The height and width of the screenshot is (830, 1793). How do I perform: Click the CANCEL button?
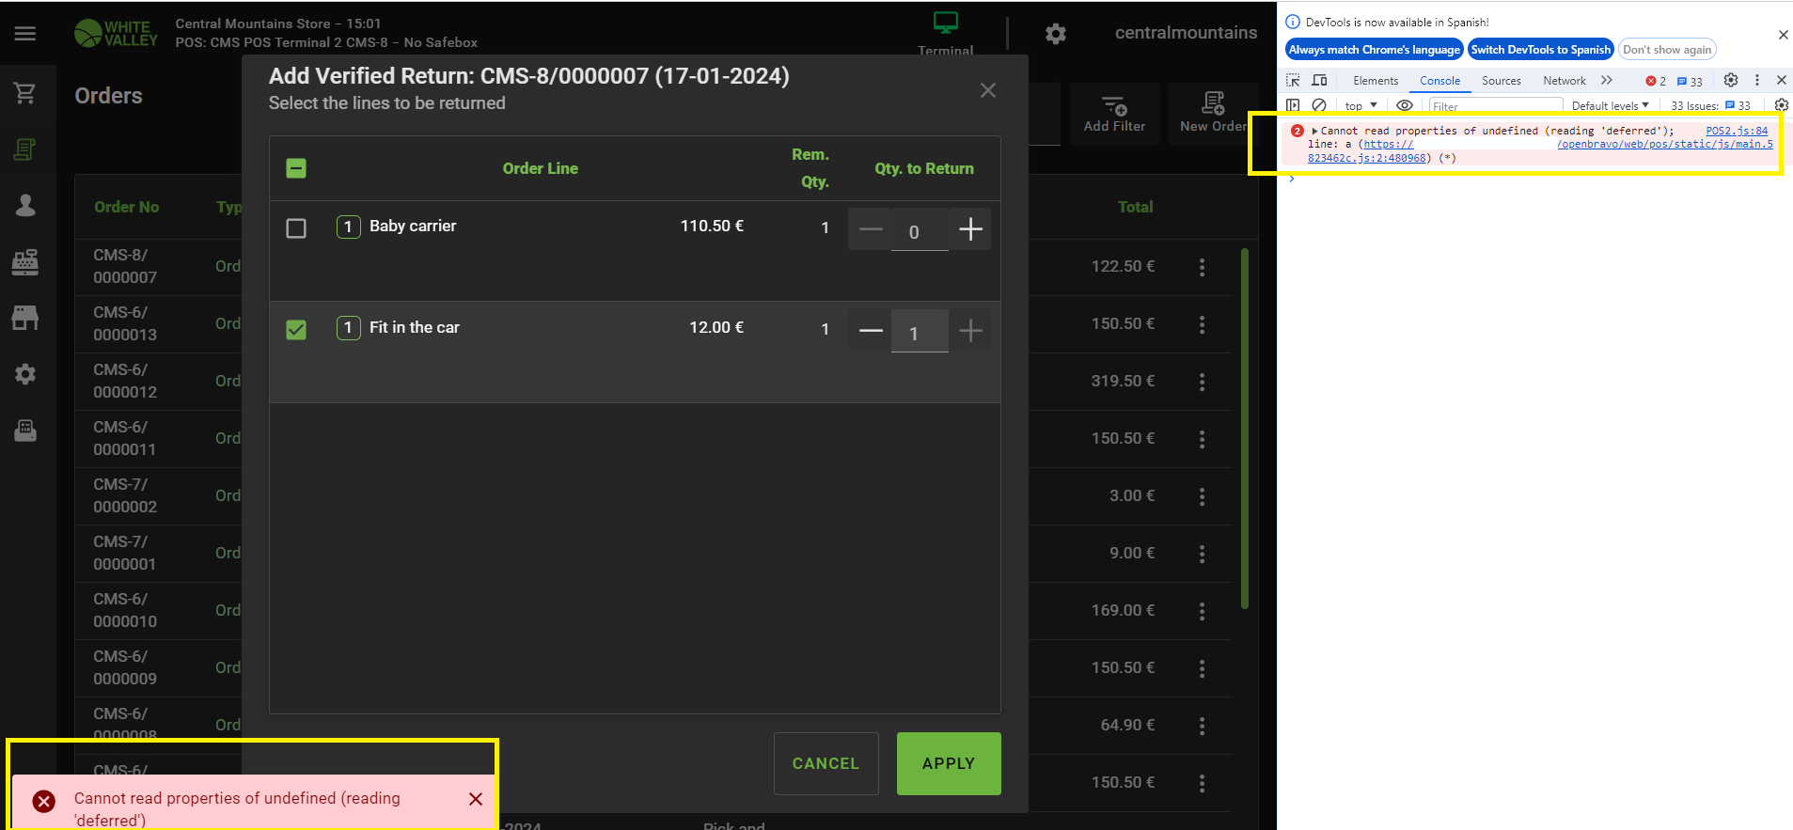[x=826, y=763]
